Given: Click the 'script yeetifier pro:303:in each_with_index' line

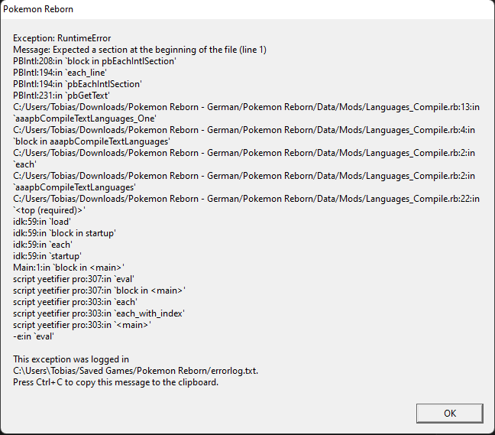Looking at the screenshot, I should [x=99, y=313].
